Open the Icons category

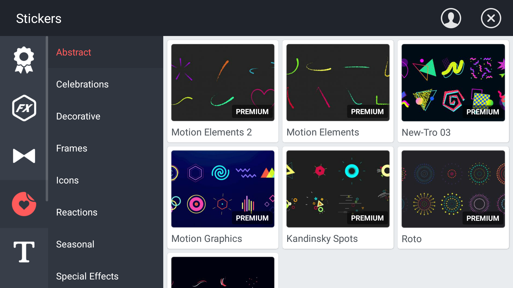[67, 180]
